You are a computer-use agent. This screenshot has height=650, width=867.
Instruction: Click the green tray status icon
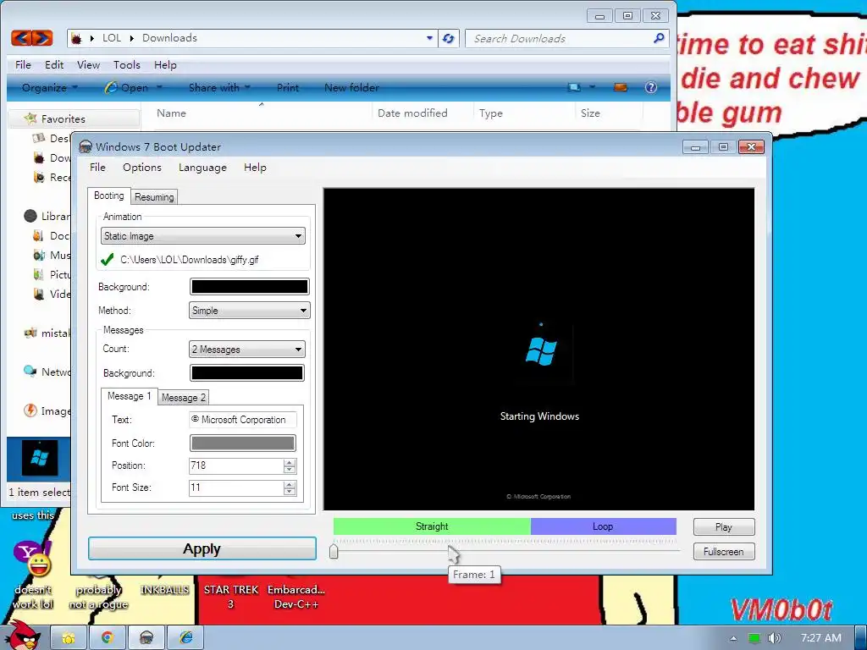pyautogui.click(x=754, y=638)
